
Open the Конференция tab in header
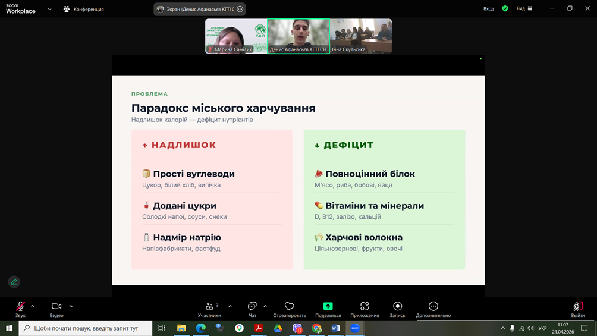[83, 9]
